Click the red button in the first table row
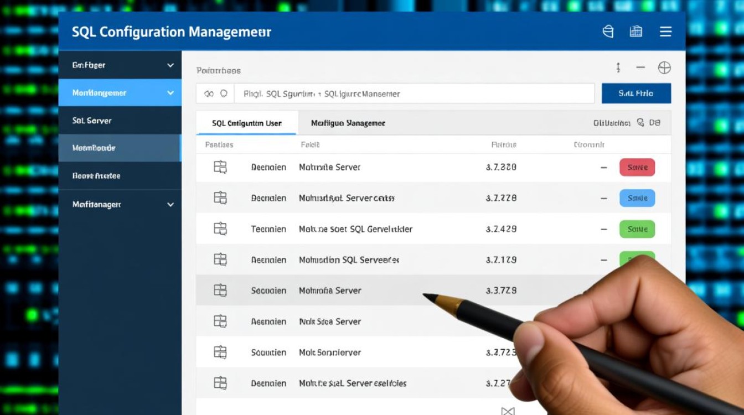Screen dimensions: 744x415 [x=637, y=167]
